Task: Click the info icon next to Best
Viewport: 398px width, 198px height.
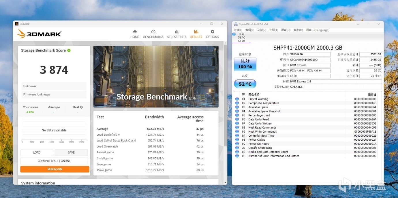Action: pyautogui.click(x=81, y=107)
